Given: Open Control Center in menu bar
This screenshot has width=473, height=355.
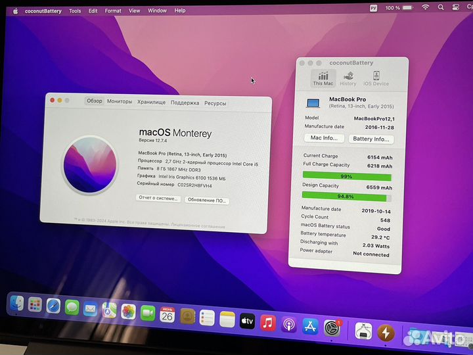Looking at the screenshot, I should pos(456,7).
